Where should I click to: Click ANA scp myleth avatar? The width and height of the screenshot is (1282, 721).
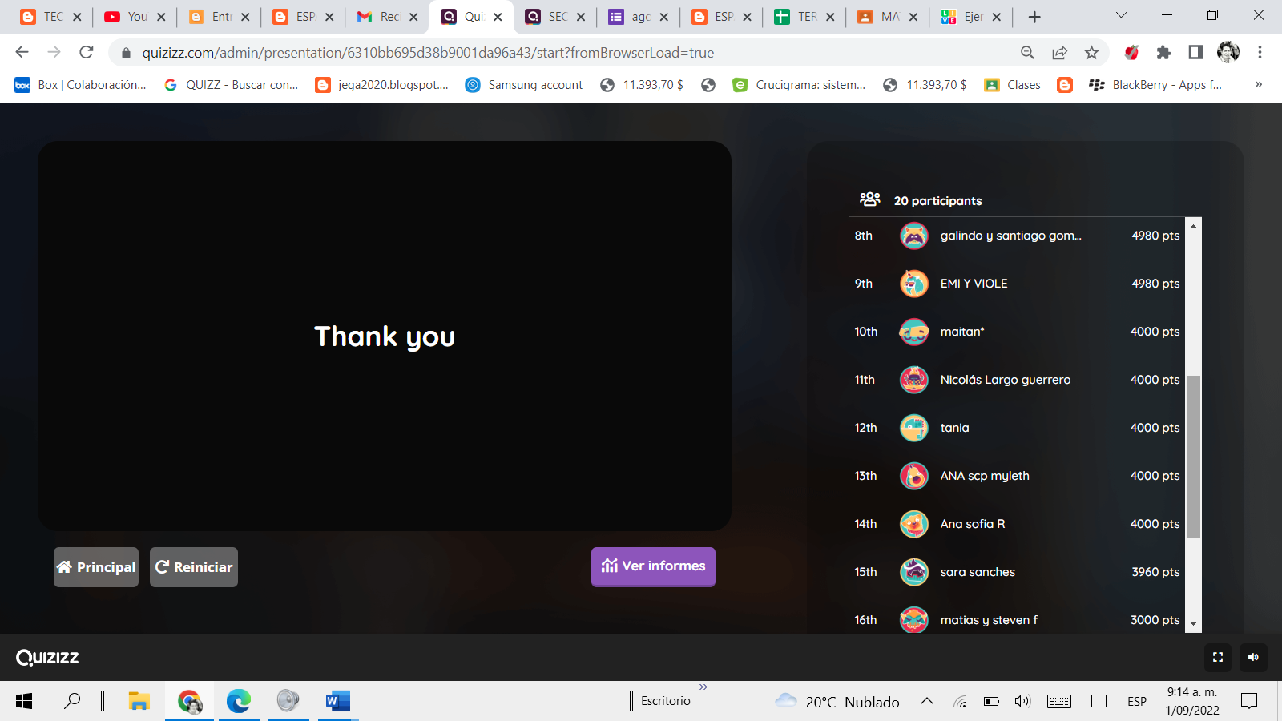914,476
